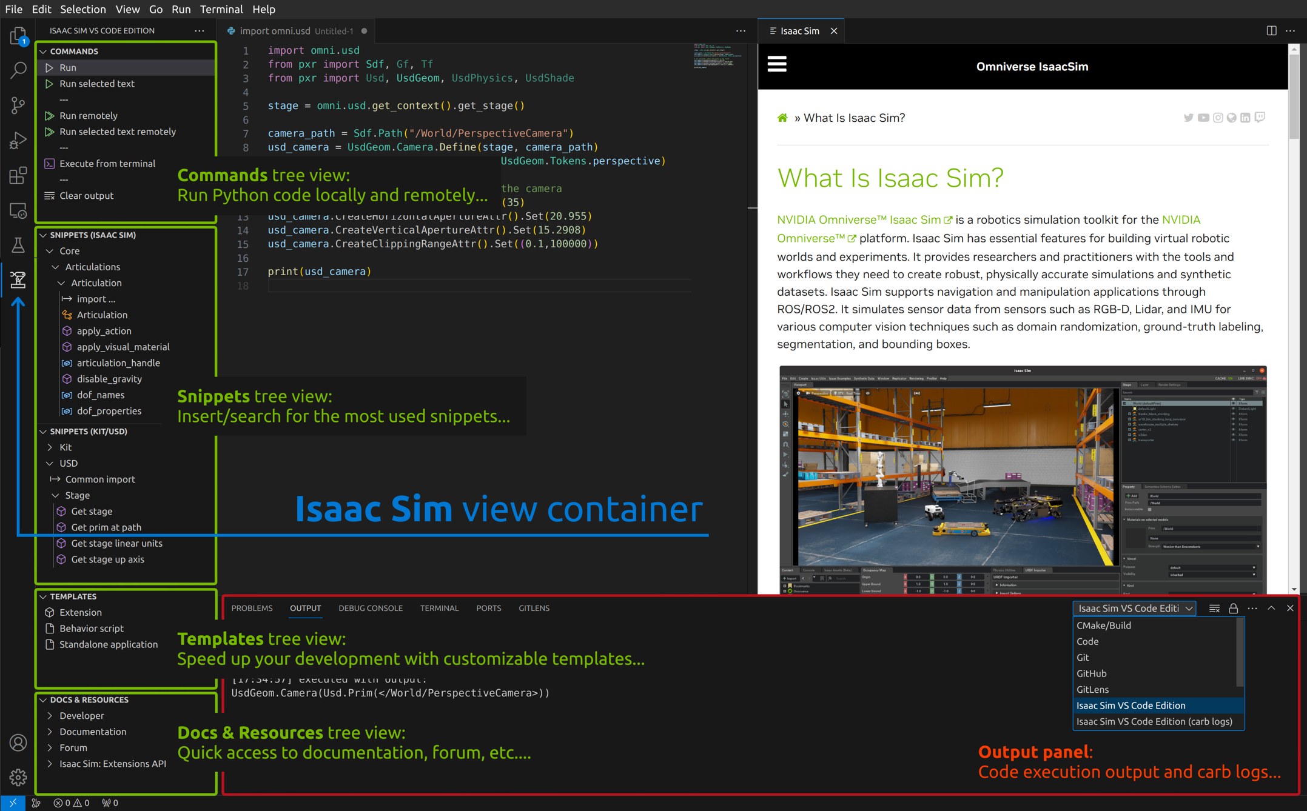This screenshot has height=811, width=1307.
Task: Toggle the hamburger navigation menu on the docs page
Action: 777,64
